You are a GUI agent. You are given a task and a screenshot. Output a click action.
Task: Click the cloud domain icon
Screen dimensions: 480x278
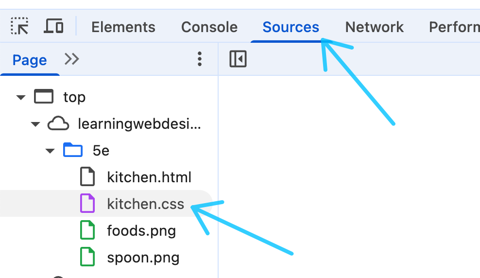(x=58, y=123)
